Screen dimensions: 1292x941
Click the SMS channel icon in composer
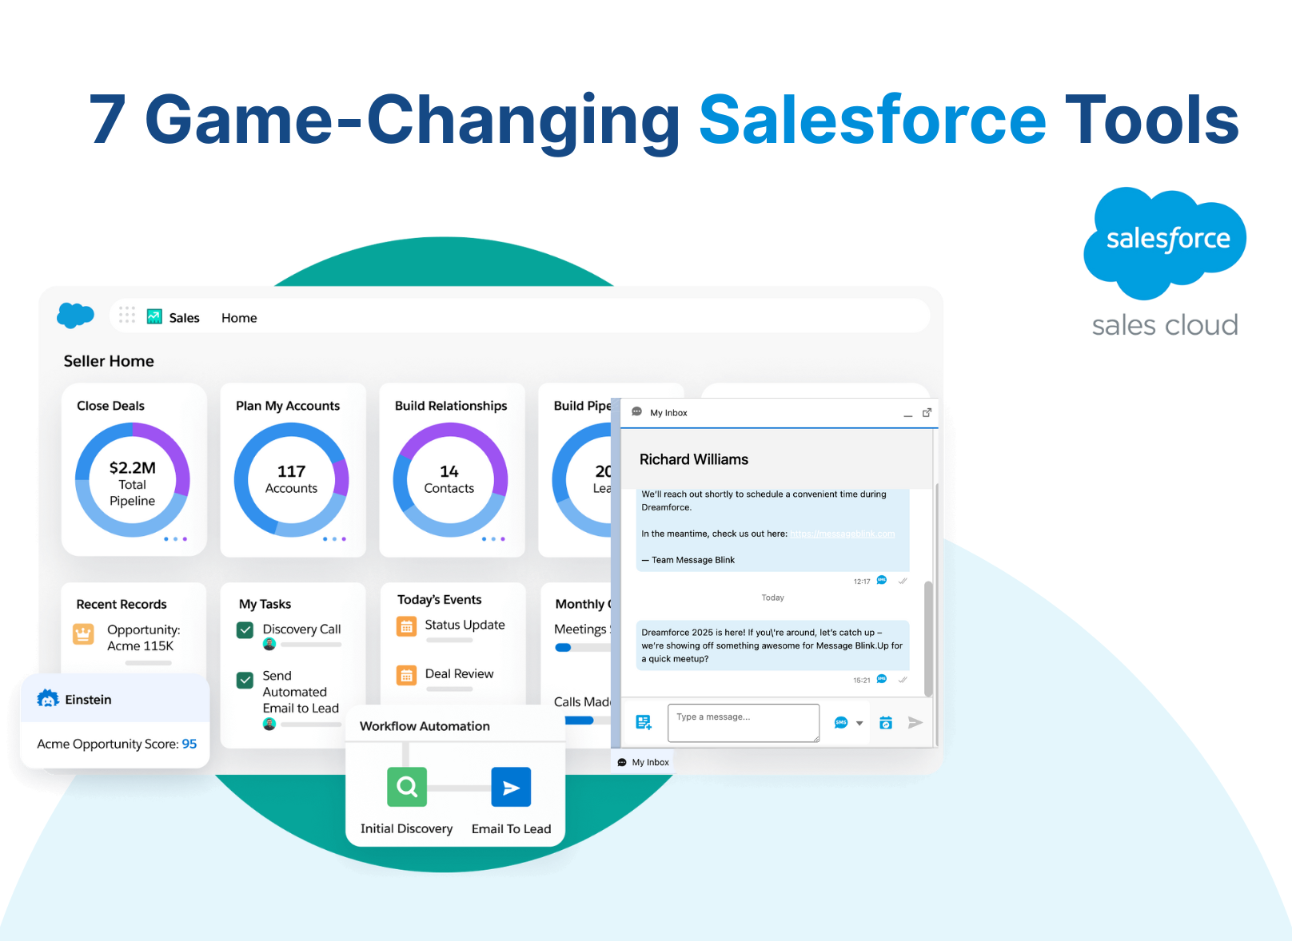click(x=841, y=723)
